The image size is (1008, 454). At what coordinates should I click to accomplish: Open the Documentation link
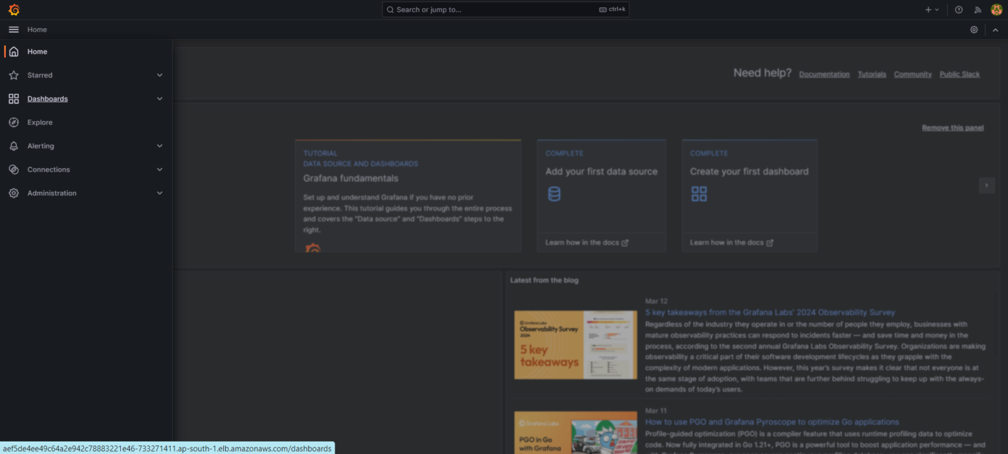point(824,74)
